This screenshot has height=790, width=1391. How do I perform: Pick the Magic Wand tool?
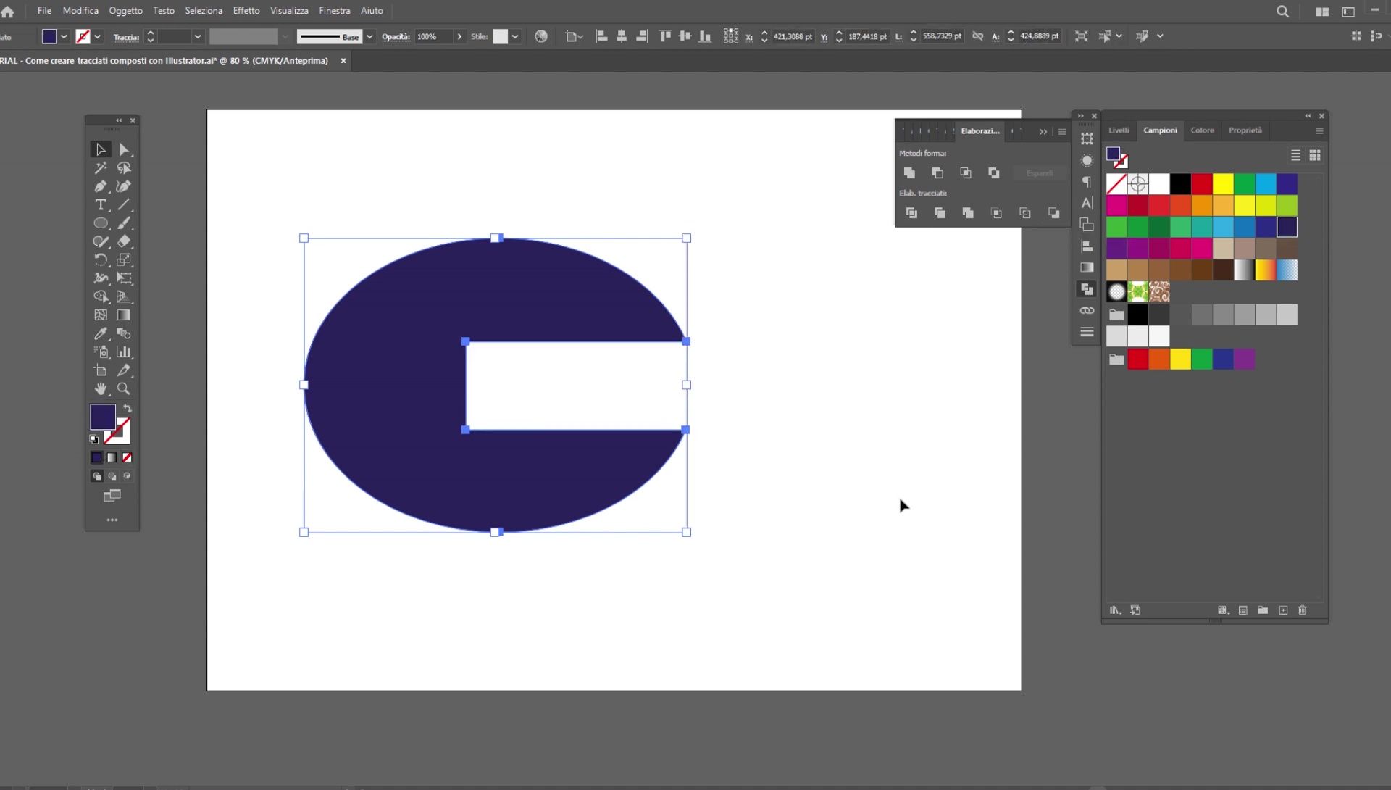pyautogui.click(x=101, y=168)
